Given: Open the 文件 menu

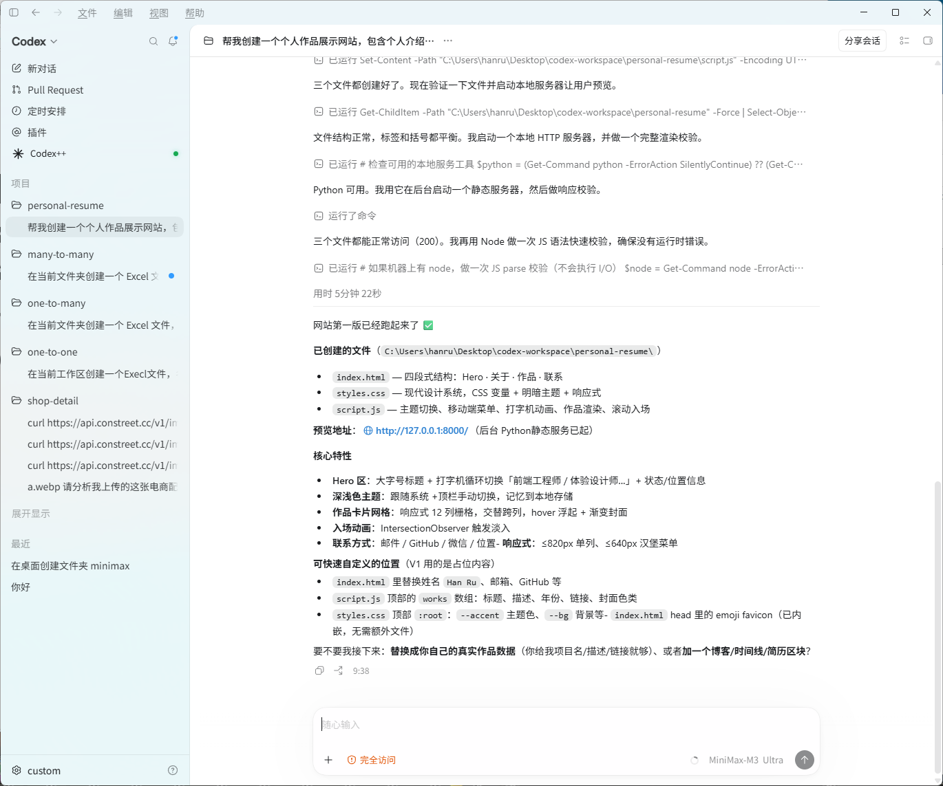Looking at the screenshot, I should coord(87,13).
